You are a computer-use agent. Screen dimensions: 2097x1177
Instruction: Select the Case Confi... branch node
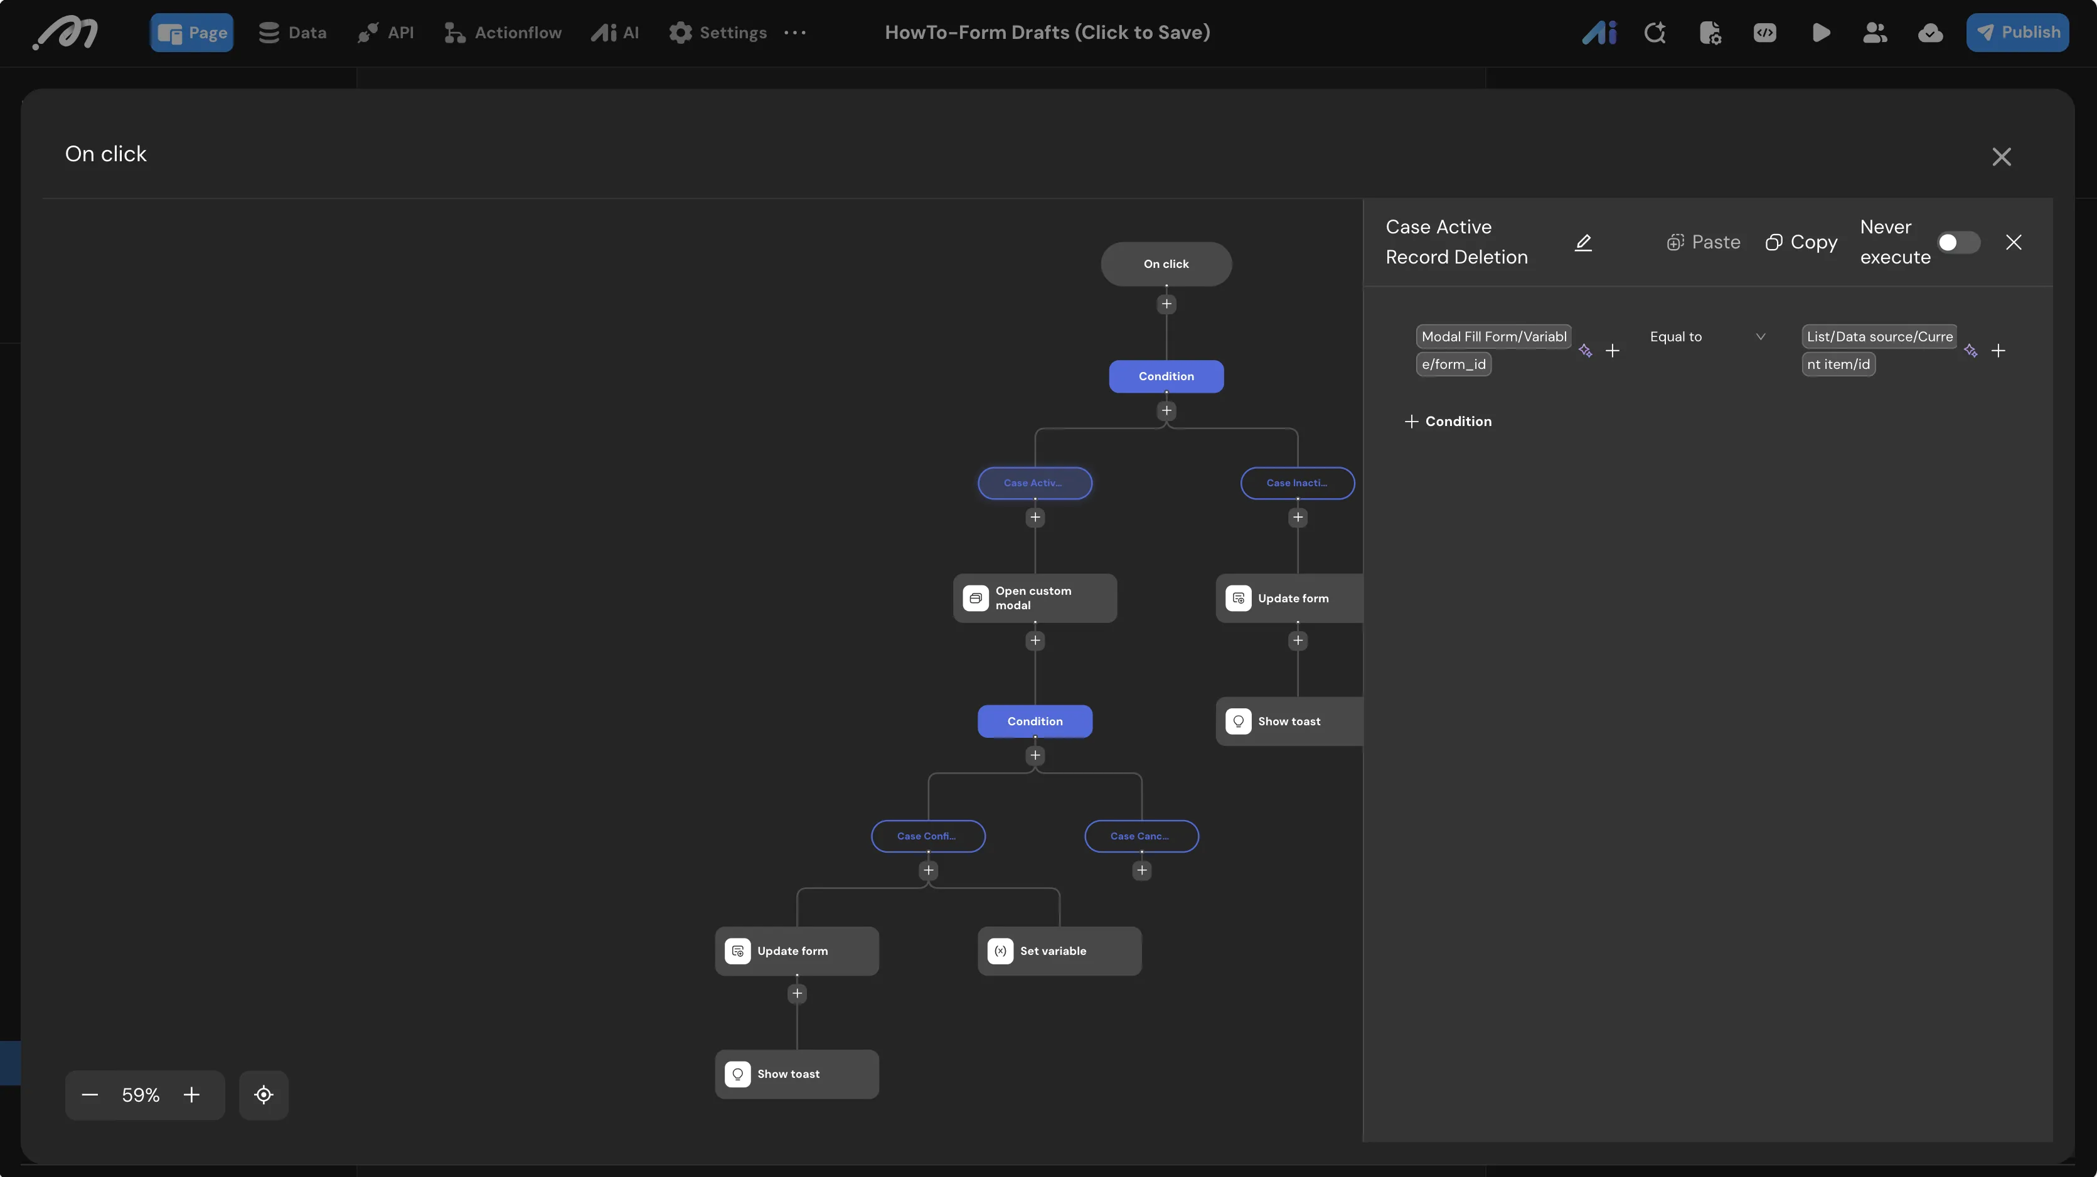(928, 836)
